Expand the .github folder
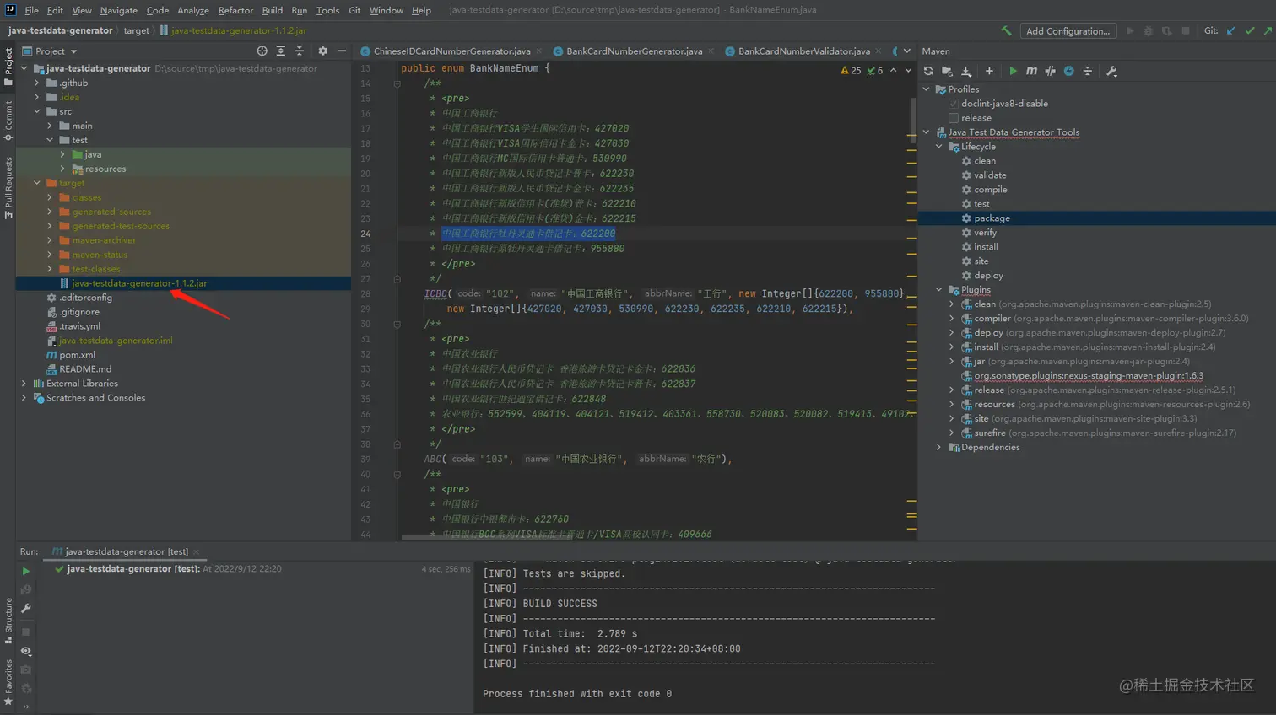Viewport: 1276px width, 715px height. click(37, 83)
